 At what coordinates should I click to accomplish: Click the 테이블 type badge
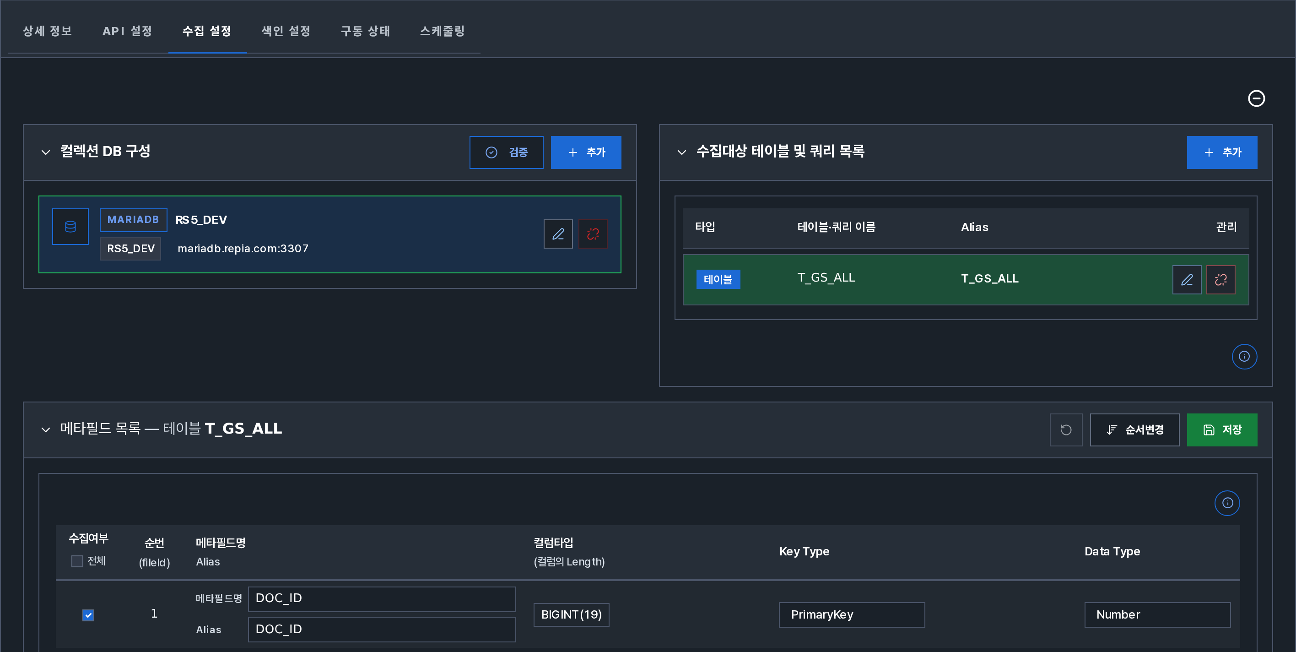[x=718, y=279]
